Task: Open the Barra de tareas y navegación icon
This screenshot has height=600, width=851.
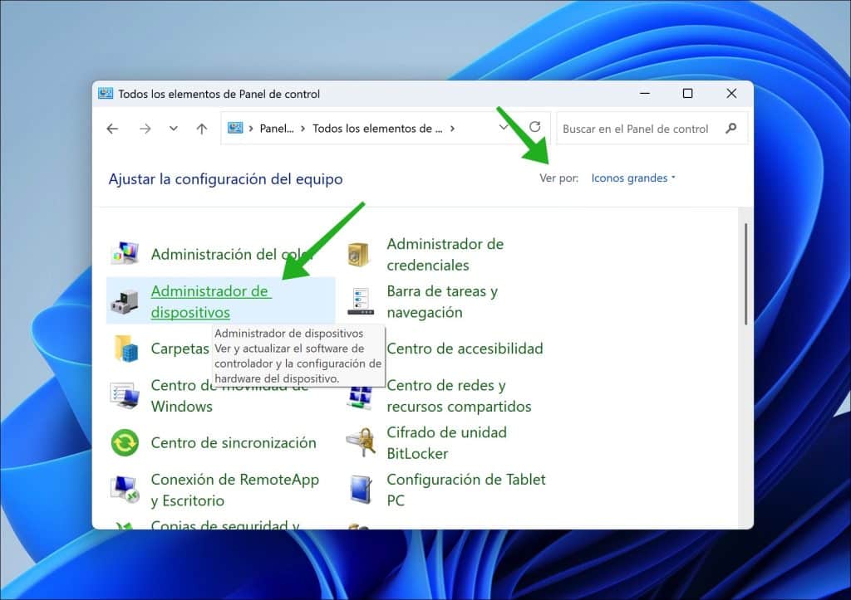Action: 361,301
